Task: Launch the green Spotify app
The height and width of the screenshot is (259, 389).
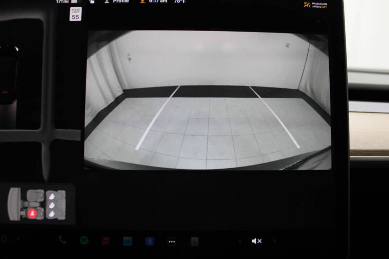Action: 84,241
